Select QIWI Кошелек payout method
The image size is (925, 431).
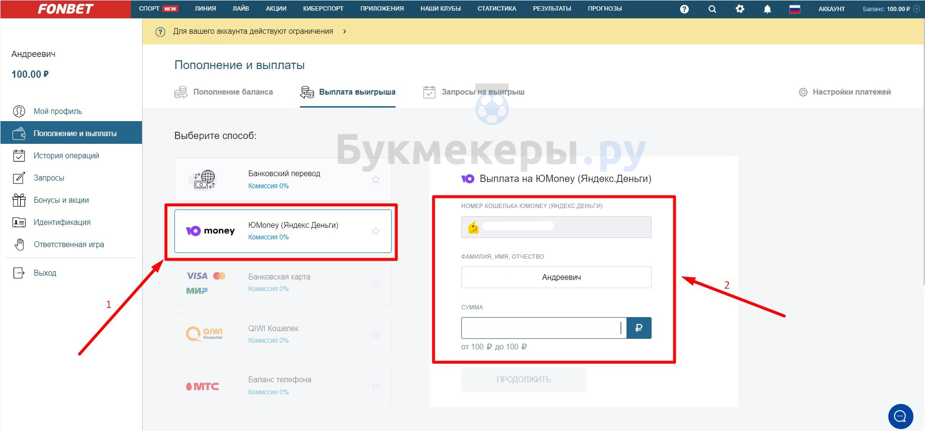pos(283,334)
